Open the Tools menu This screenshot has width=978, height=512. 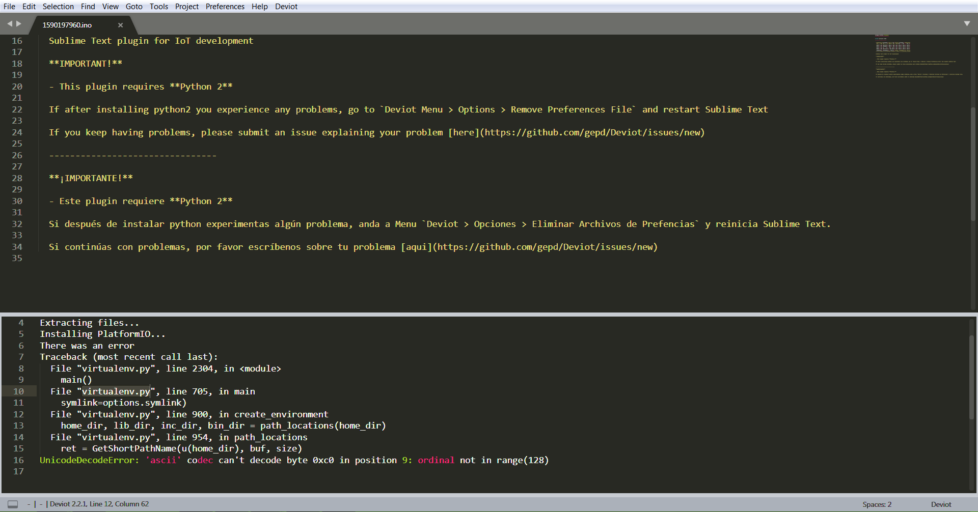[159, 7]
